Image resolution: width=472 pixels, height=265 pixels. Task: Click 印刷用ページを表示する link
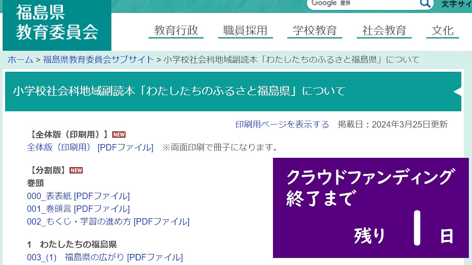(280, 124)
